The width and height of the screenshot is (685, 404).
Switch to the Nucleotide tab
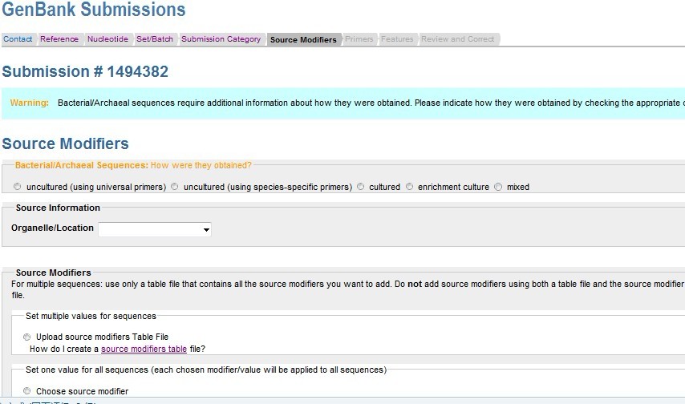[107, 39]
